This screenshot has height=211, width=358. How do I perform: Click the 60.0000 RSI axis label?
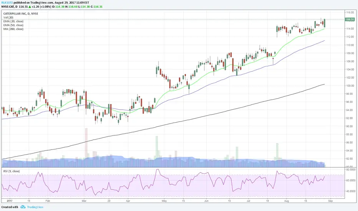(x=351, y=180)
